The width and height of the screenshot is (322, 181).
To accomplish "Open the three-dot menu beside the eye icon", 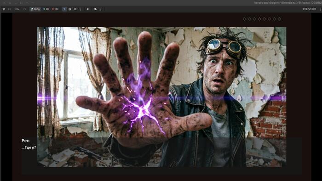I will tap(80, 9).
